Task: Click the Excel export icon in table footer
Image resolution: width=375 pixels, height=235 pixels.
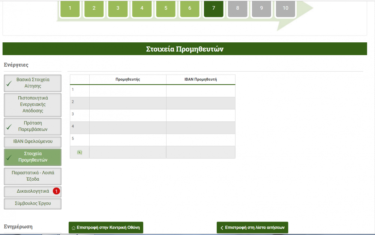Action: 79,152
